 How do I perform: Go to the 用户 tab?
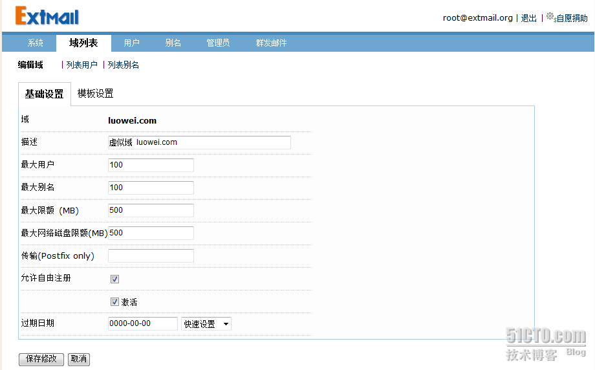click(132, 43)
